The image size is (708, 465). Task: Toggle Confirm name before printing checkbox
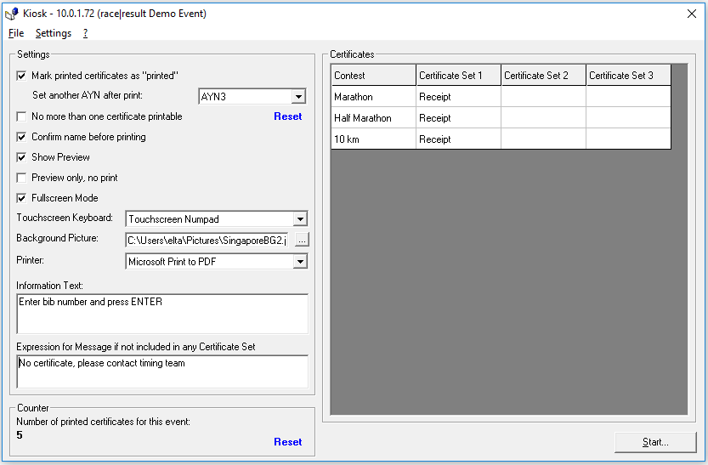pyautogui.click(x=21, y=137)
